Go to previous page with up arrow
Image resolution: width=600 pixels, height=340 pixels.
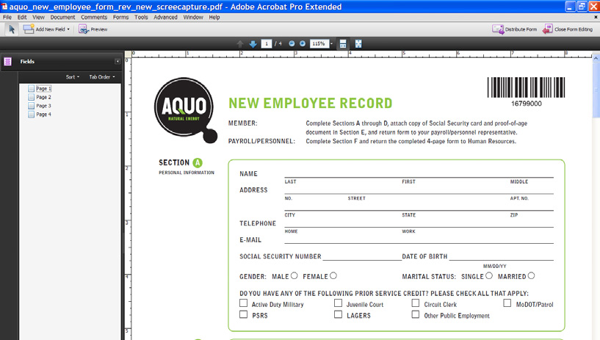coord(240,44)
